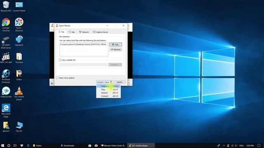The image size is (264, 148).
Task: Select the HP ENVY 4520 series icon
Action: pyautogui.click(x=6, y=43)
